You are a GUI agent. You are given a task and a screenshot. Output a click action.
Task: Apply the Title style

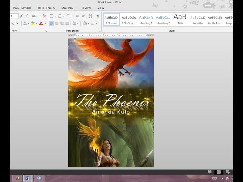click(x=180, y=19)
